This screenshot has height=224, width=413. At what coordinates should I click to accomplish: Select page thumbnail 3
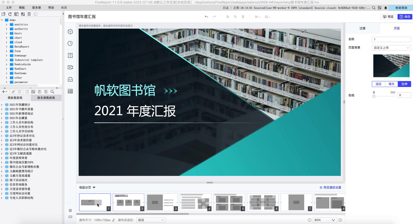[x=162, y=202]
